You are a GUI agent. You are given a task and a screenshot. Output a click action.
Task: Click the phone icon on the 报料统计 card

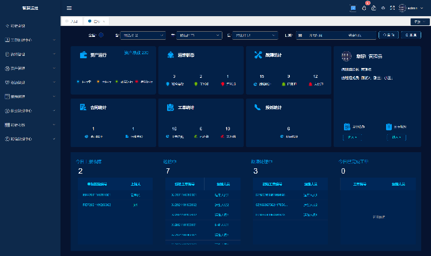coord(258,107)
